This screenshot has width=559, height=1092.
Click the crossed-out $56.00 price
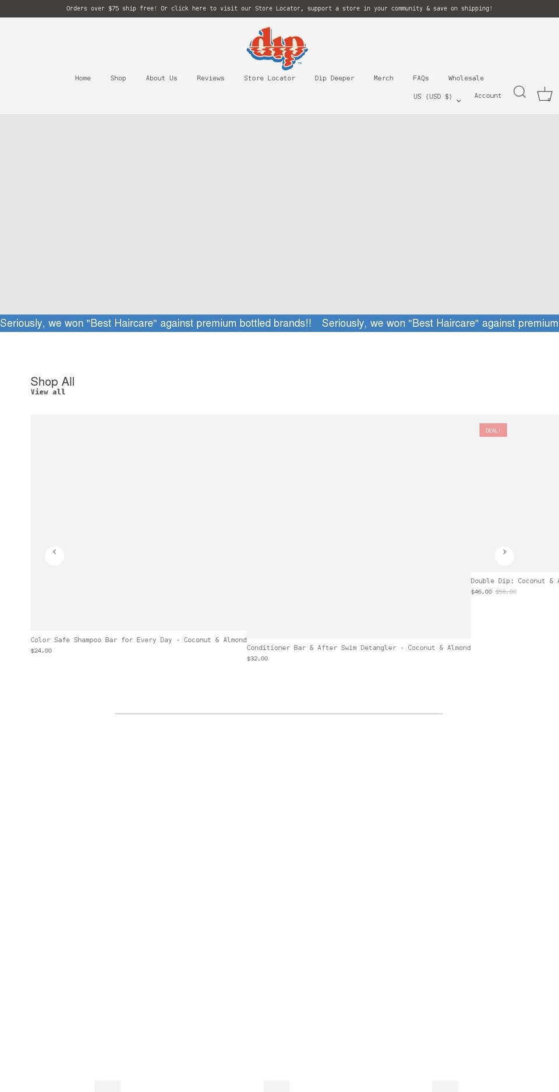[x=505, y=591]
